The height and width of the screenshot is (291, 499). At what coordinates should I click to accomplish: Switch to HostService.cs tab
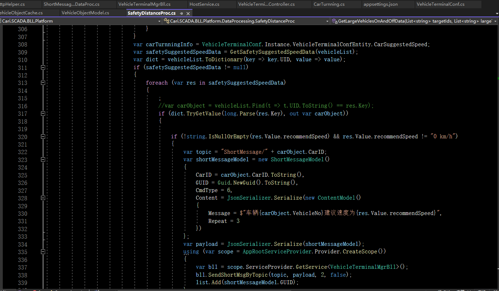[204, 4]
